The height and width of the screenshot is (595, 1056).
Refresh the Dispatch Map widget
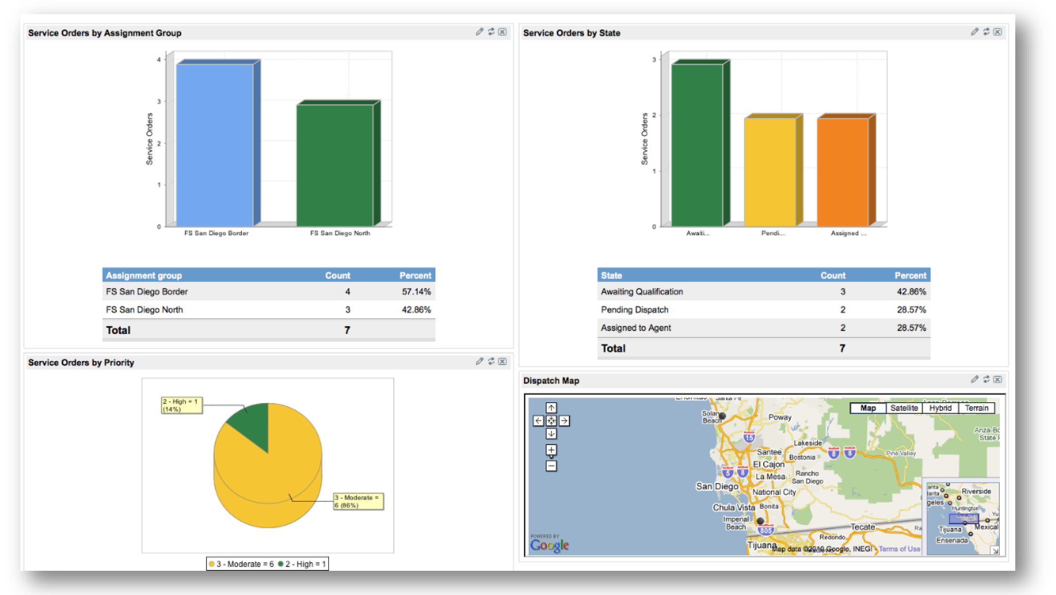(x=986, y=380)
